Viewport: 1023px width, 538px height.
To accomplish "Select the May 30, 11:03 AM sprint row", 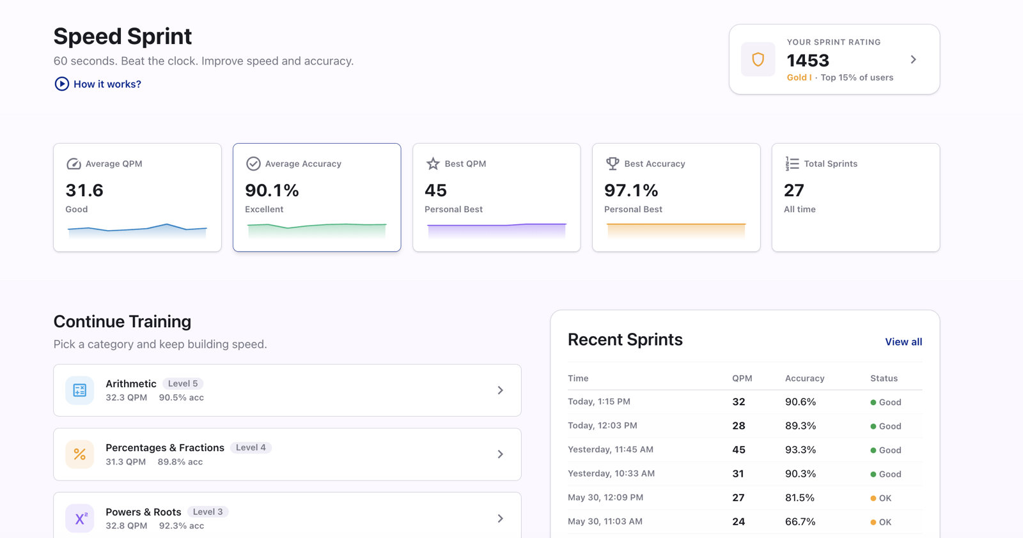I will 745,522.
